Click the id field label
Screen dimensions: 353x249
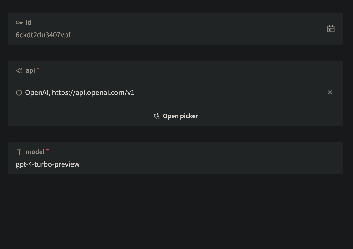(28, 22)
